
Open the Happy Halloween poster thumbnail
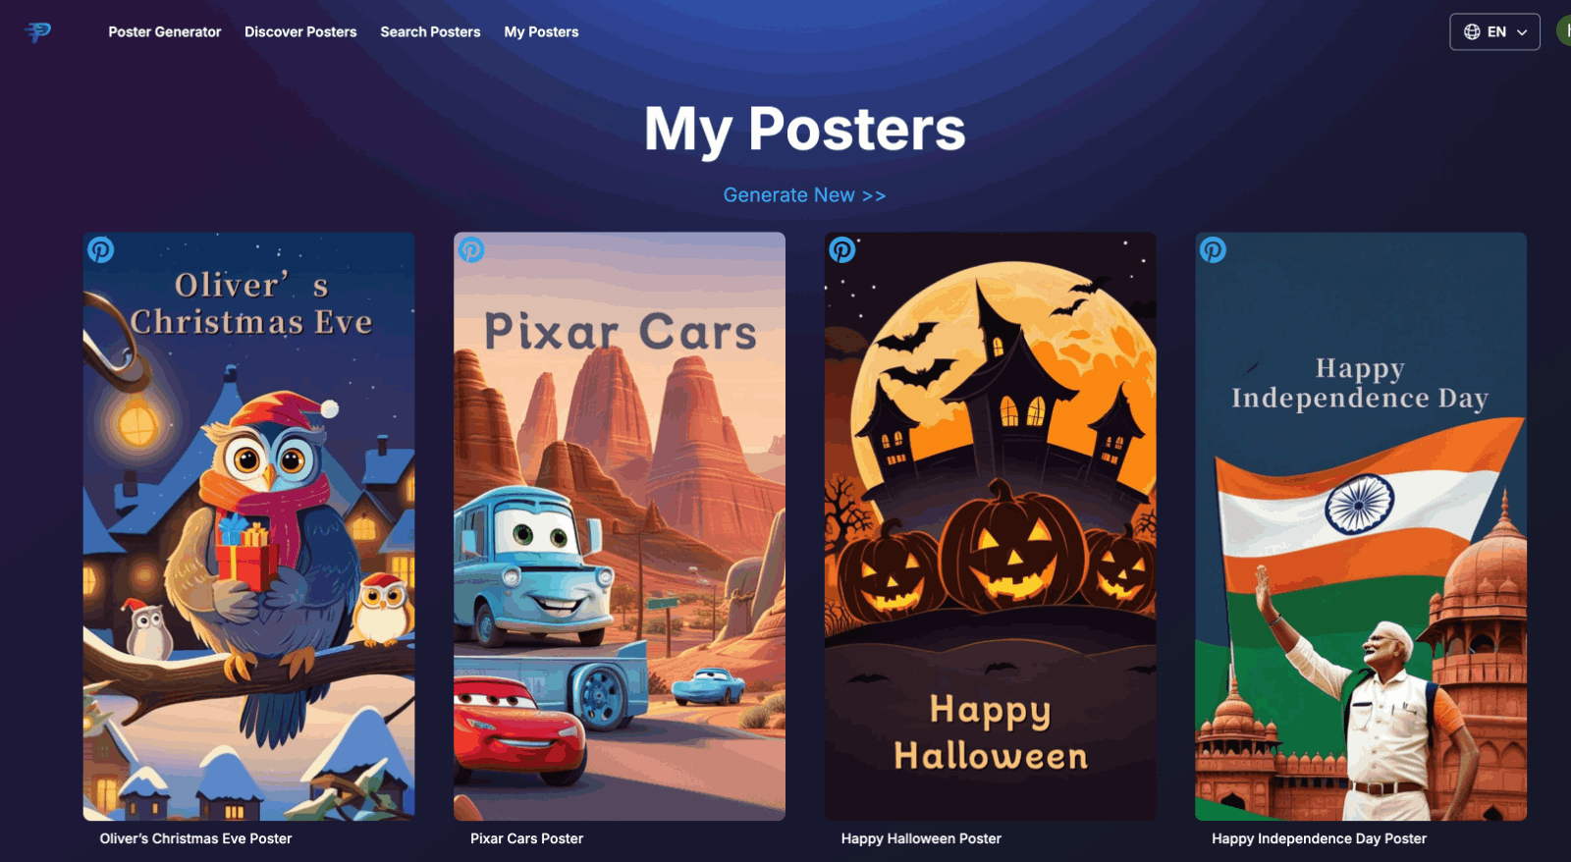[990, 526]
